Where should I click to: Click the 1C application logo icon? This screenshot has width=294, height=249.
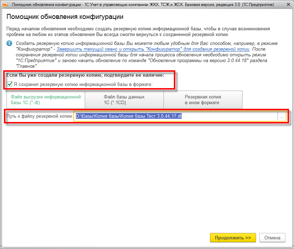pos(5,5)
